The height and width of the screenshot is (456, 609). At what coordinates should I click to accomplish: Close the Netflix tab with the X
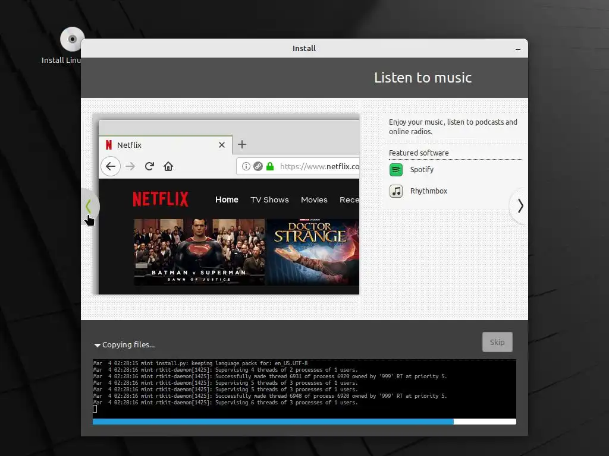[x=222, y=145]
